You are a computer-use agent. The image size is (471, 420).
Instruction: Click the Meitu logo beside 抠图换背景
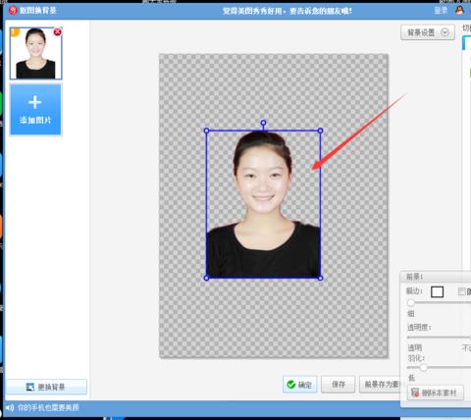13,11
